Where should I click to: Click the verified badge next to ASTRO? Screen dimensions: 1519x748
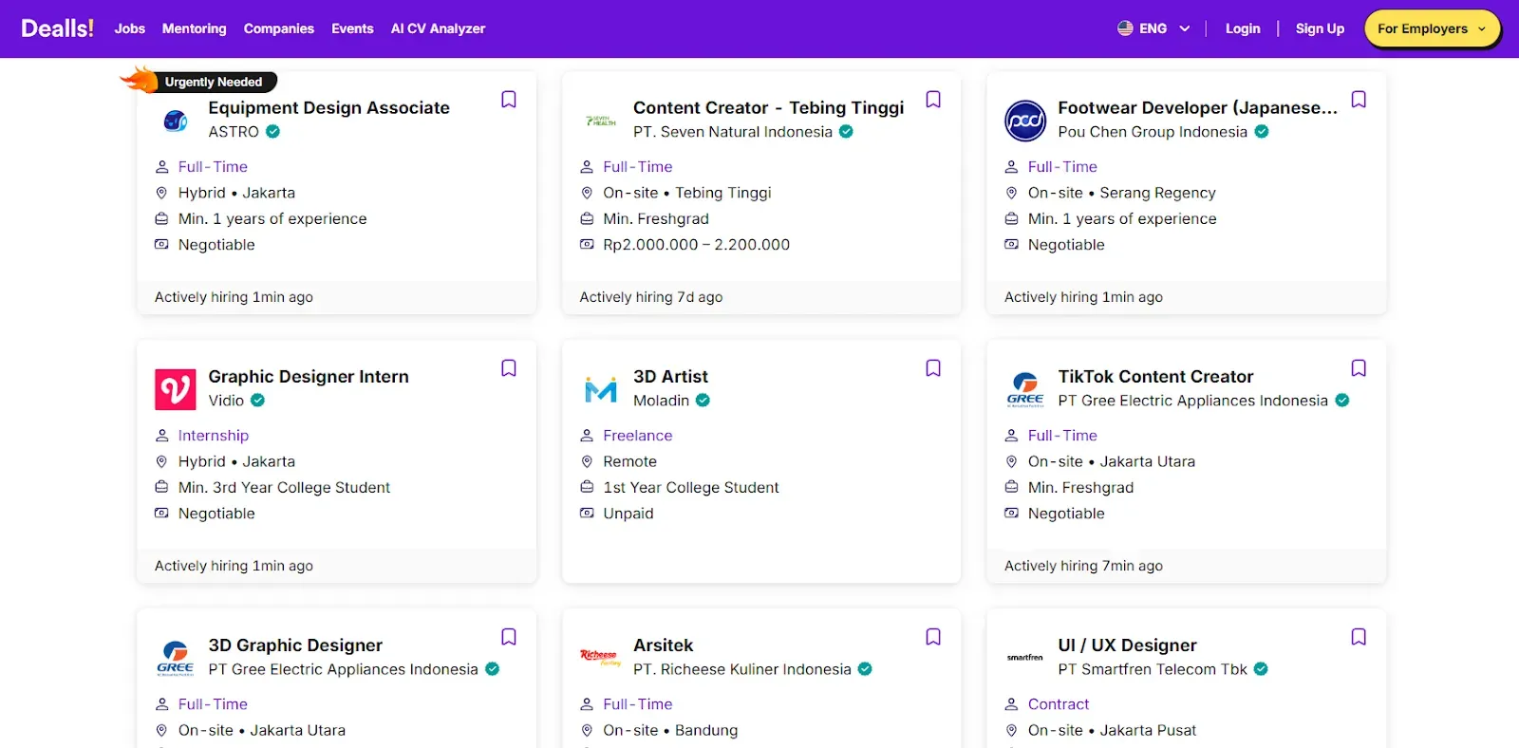(x=272, y=132)
